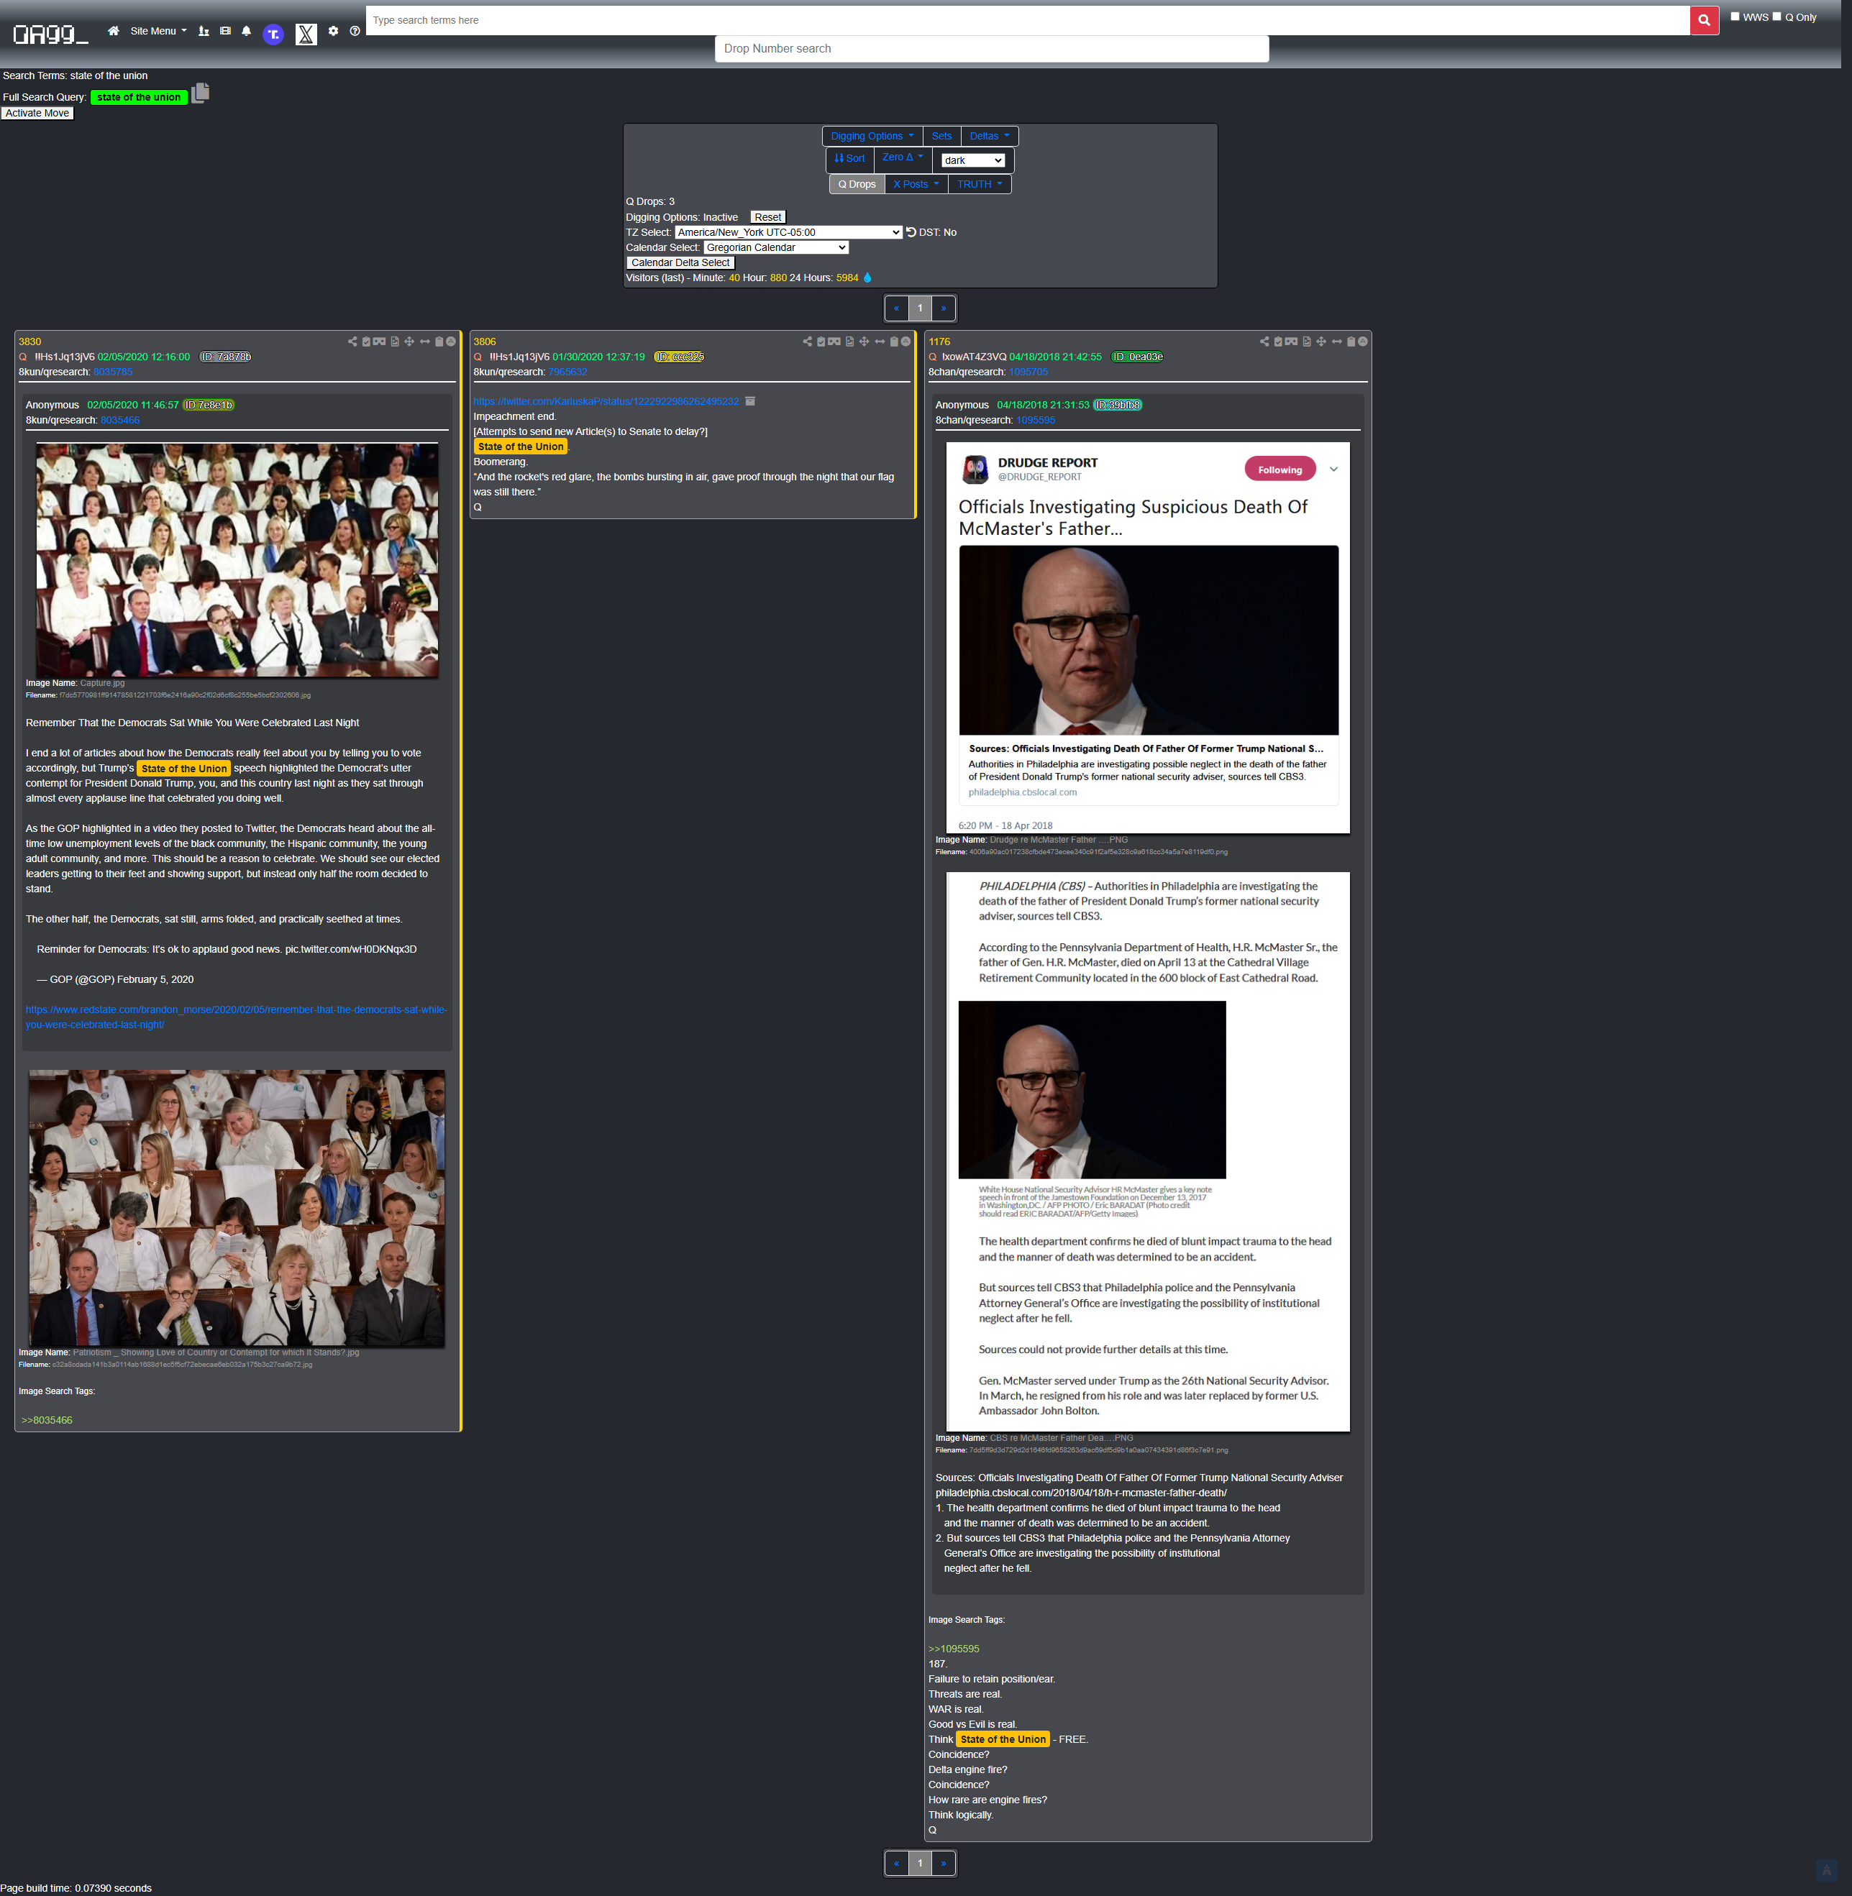Go to page 1 in top pagination
Image resolution: width=1852 pixels, height=1896 pixels.
click(x=919, y=308)
